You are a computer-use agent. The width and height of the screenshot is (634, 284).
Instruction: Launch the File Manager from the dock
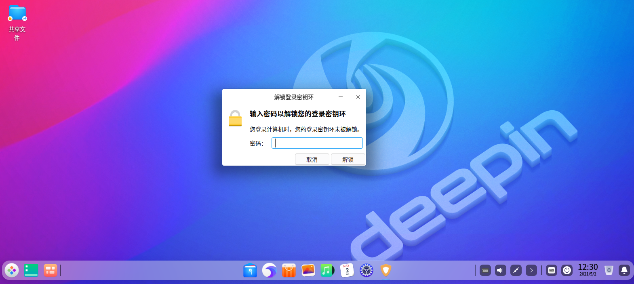point(250,270)
